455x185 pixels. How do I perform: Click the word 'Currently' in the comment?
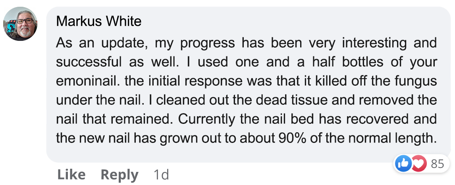click(x=204, y=119)
